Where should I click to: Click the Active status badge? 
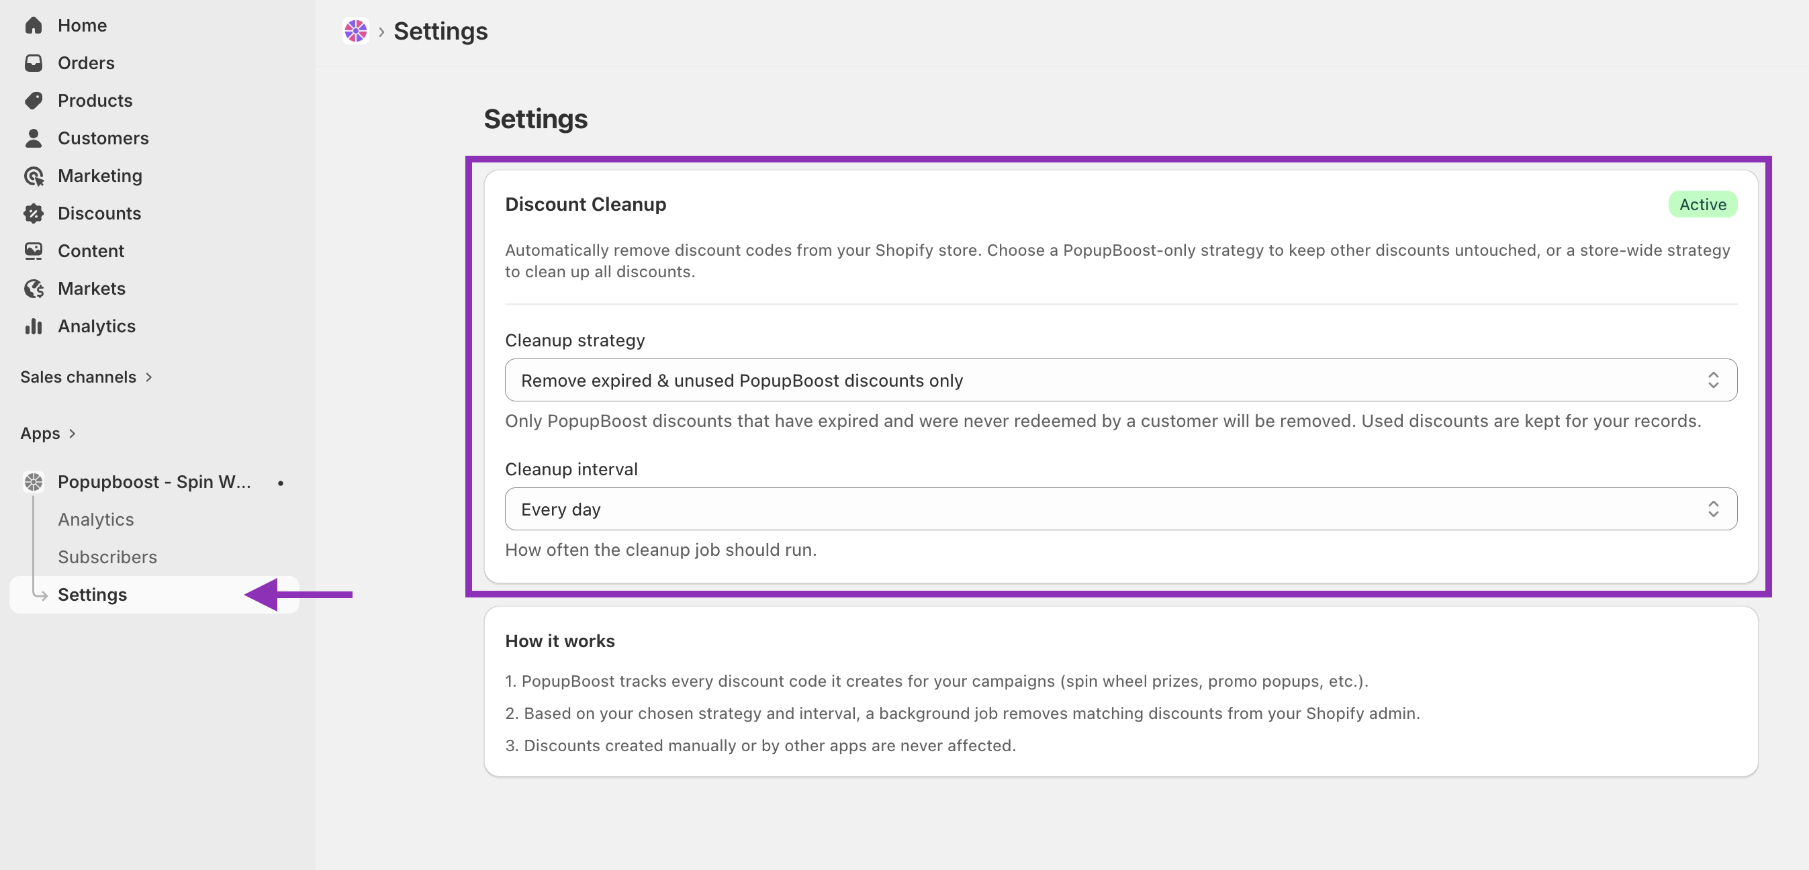pyautogui.click(x=1702, y=204)
